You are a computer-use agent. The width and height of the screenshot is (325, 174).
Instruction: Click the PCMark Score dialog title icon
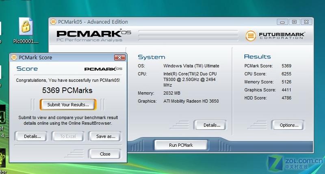click(14, 57)
